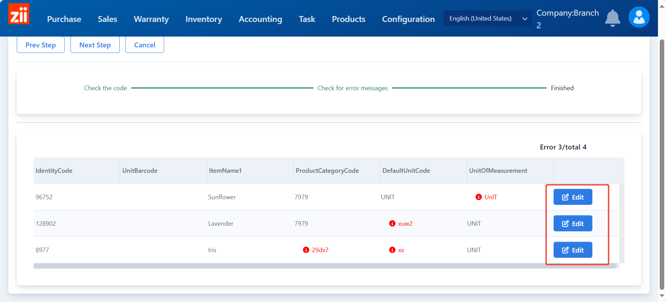Edit the Sunflower row
Screen dimensions: 666x302
pyautogui.click(x=572, y=197)
